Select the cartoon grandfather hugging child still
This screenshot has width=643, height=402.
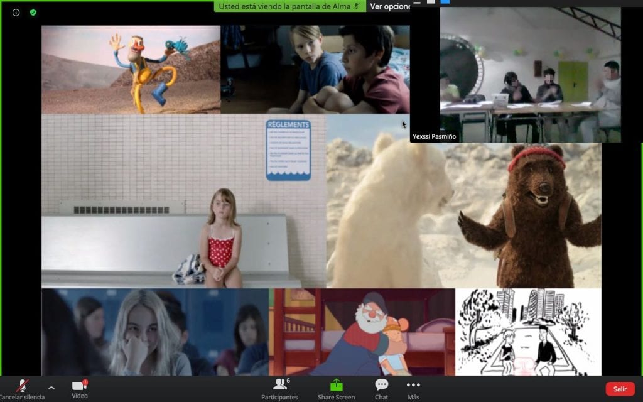click(362, 332)
